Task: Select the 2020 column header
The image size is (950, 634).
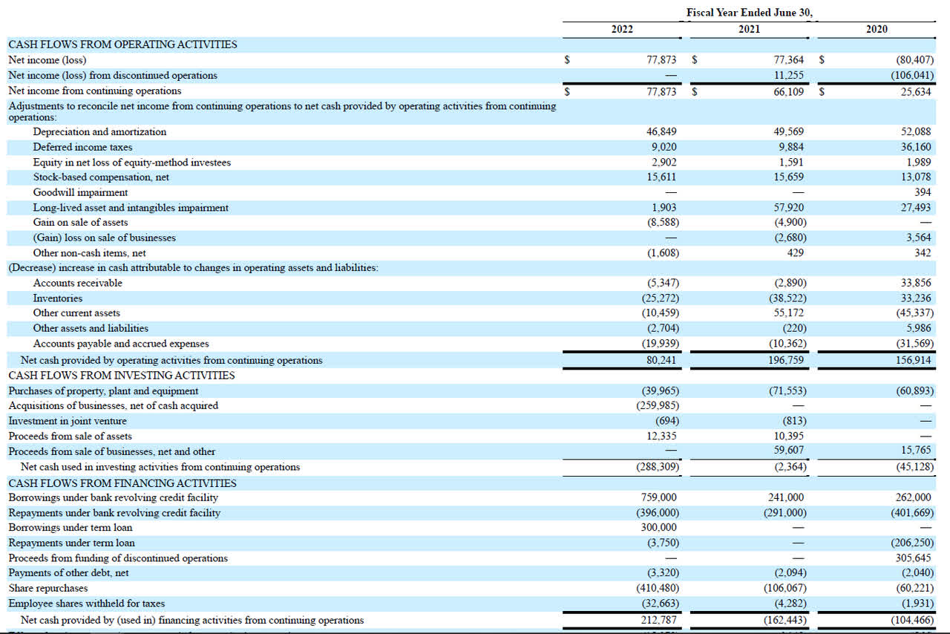Action: coord(877,29)
